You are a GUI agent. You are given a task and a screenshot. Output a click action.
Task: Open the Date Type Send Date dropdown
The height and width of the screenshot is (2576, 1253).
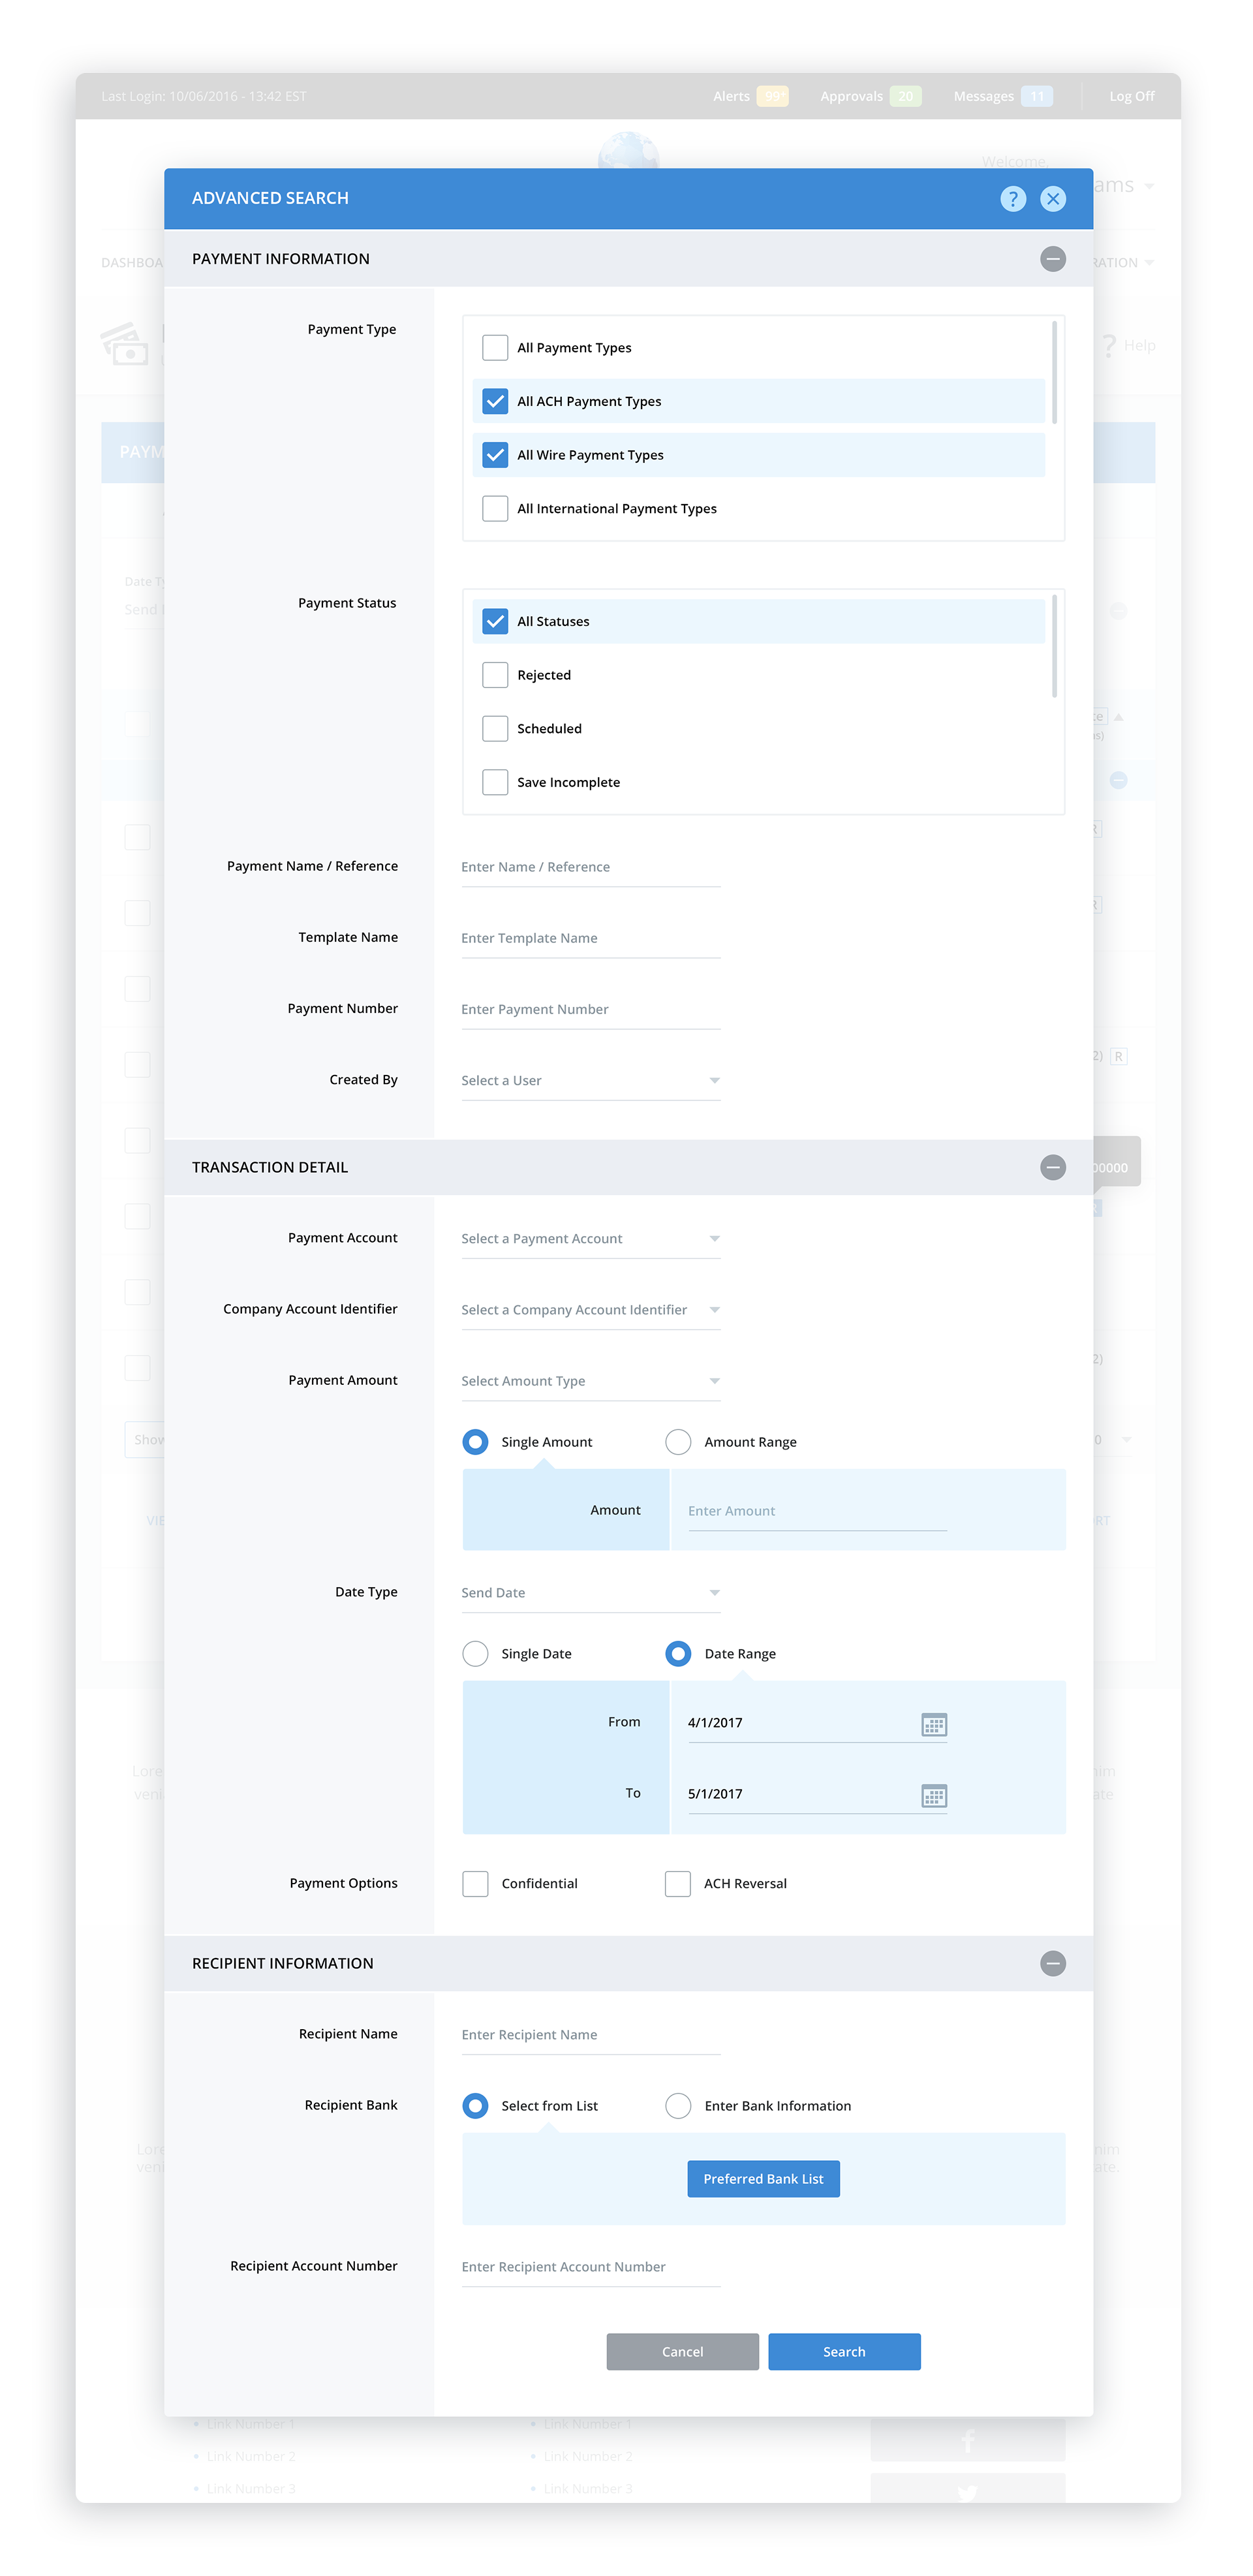point(590,1593)
